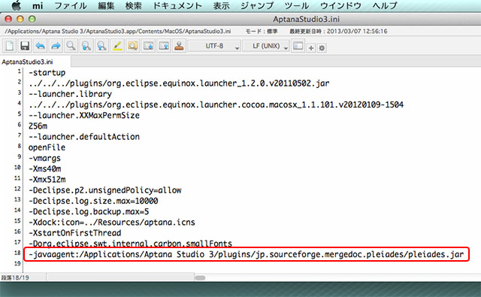Click the -Xdock:icon line
This screenshot has height=297, width=481.
coord(112,223)
